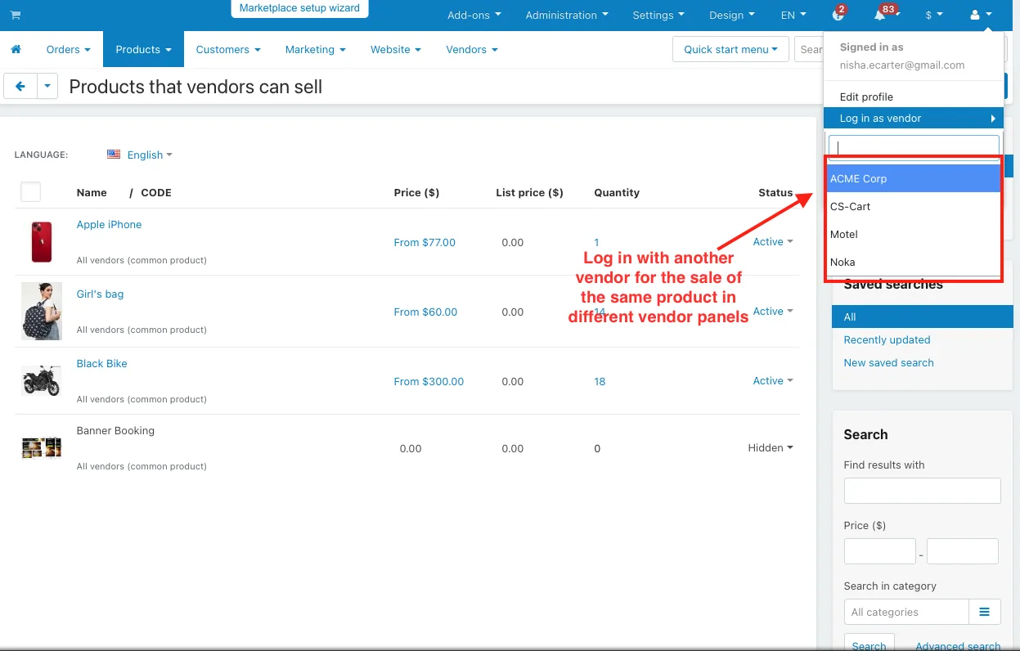Screen dimensions: 1020x651
Task: Expand the Banner Booking Hidden status dropdown
Action: (771, 448)
